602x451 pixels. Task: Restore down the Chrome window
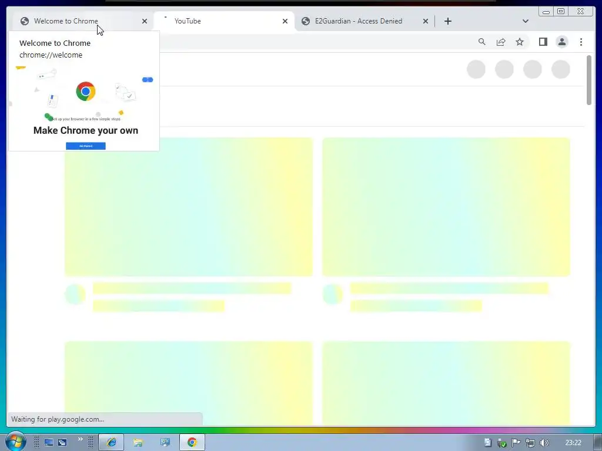561,12
